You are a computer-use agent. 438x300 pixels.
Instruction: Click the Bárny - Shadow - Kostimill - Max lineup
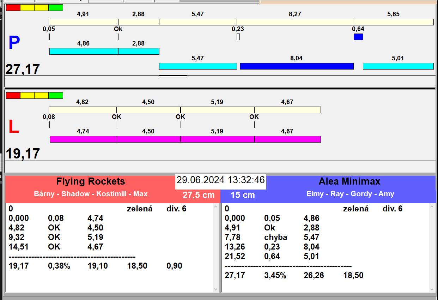(91, 194)
